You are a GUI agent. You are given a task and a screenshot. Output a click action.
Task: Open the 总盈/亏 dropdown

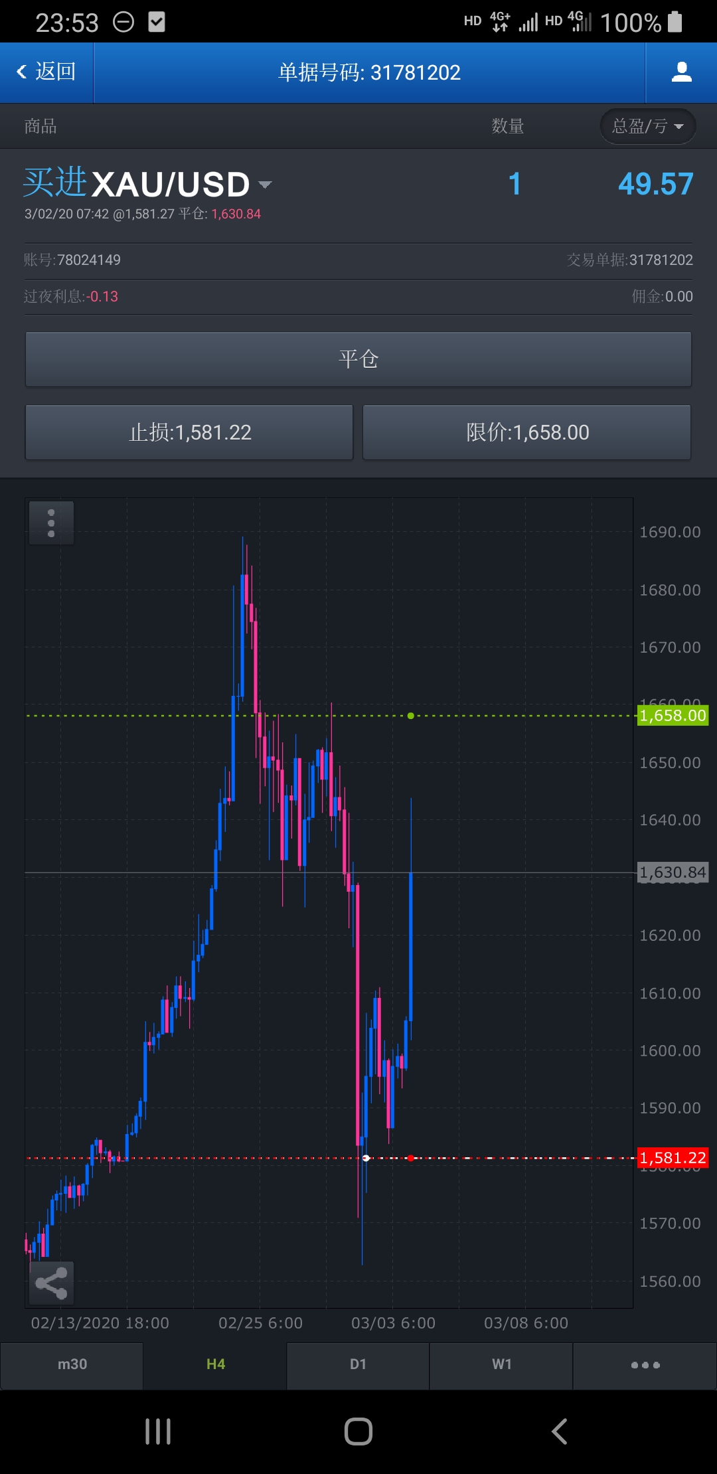coord(648,126)
